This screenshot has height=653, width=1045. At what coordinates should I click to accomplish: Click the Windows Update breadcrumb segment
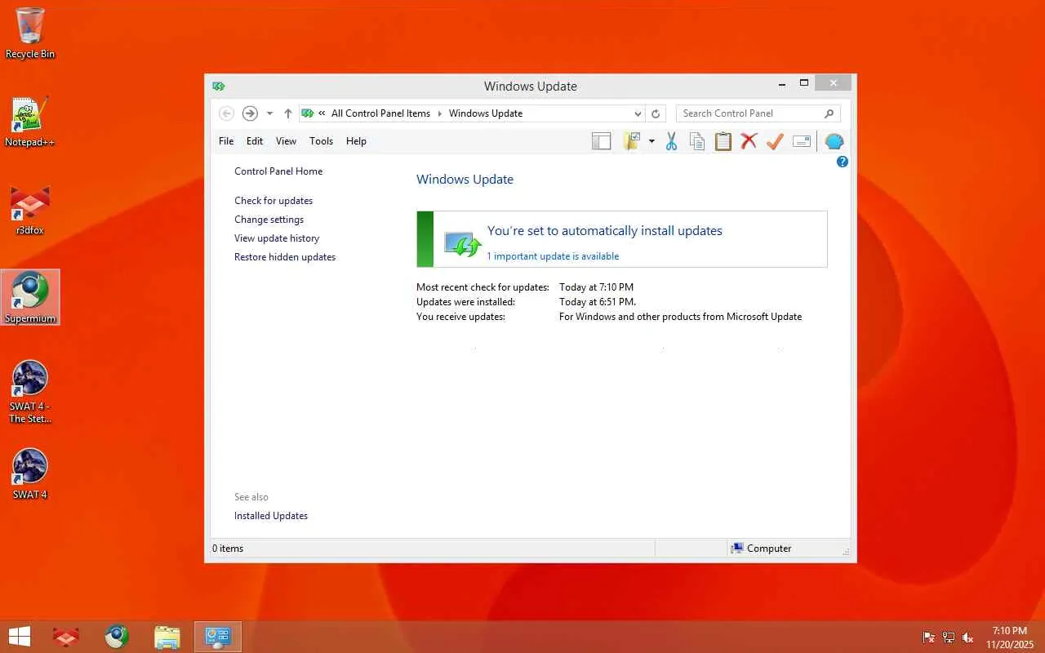coord(486,113)
